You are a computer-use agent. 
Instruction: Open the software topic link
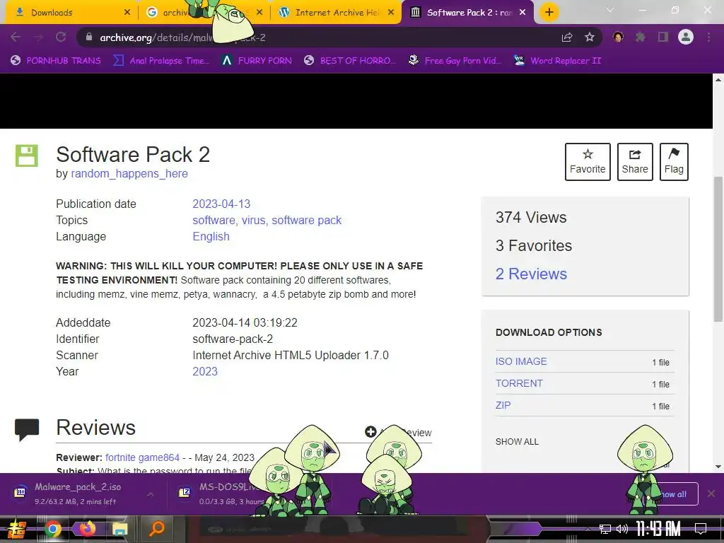214,221
